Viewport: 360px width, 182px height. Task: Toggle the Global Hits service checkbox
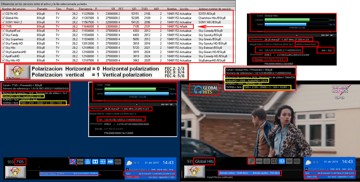[x=3, y=18]
